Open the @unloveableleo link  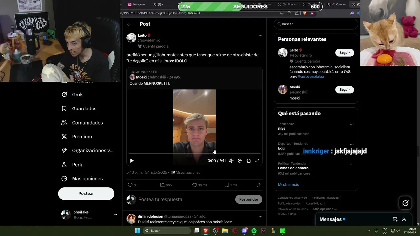pyautogui.click(x=310, y=76)
